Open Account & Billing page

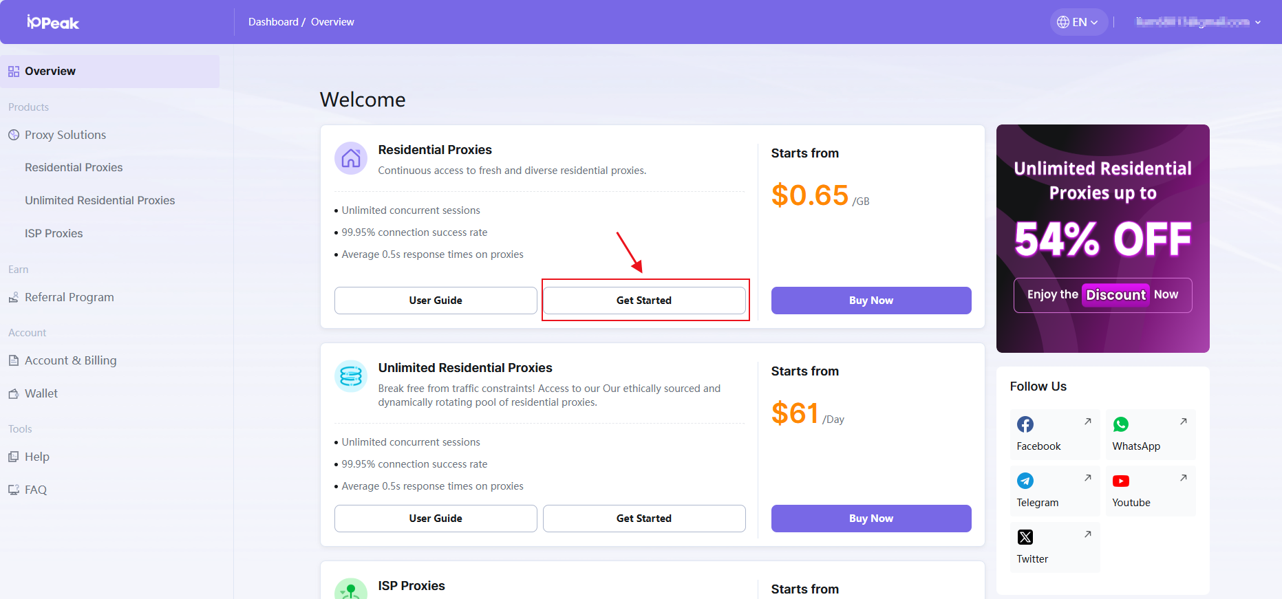[x=70, y=360]
